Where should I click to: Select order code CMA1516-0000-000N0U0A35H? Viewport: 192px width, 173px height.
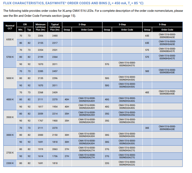tap(87, 121)
